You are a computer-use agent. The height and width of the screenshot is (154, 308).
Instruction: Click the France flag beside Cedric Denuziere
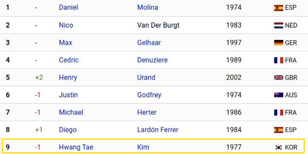coord(278,60)
